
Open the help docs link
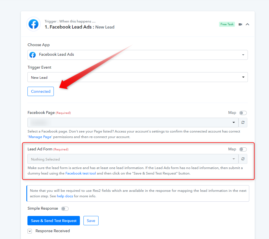65,196
